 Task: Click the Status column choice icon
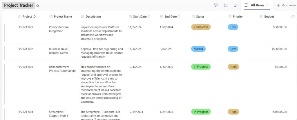coord(193,16)
